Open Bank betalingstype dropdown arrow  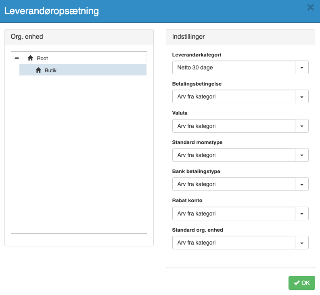tap(301, 184)
